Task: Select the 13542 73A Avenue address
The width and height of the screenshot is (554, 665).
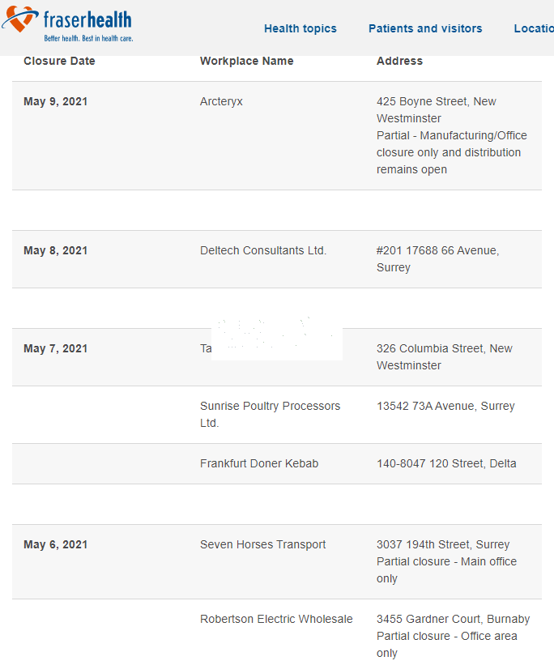Action: click(445, 406)
